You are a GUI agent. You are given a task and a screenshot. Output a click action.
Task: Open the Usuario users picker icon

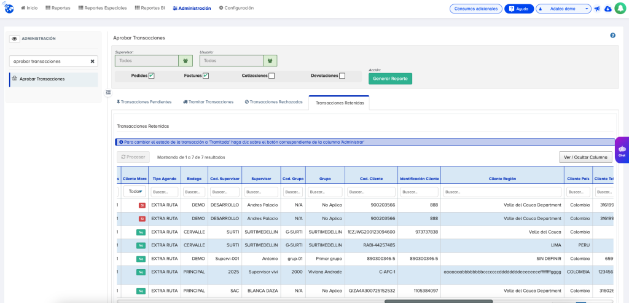[270, 61]
